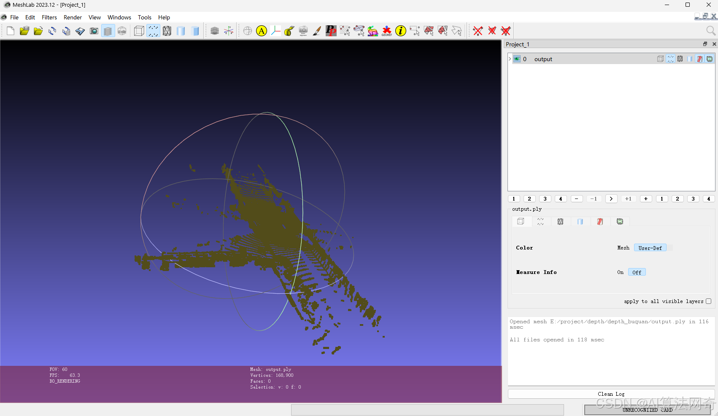Viewport: 718px width, 416px height.
Task: Click the '>' step button
Action: (611, 199)
